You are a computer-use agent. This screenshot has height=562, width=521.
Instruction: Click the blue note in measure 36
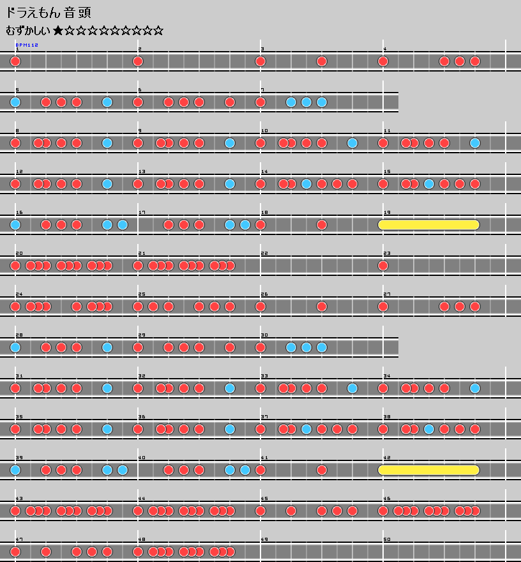[x=230, y=429]
